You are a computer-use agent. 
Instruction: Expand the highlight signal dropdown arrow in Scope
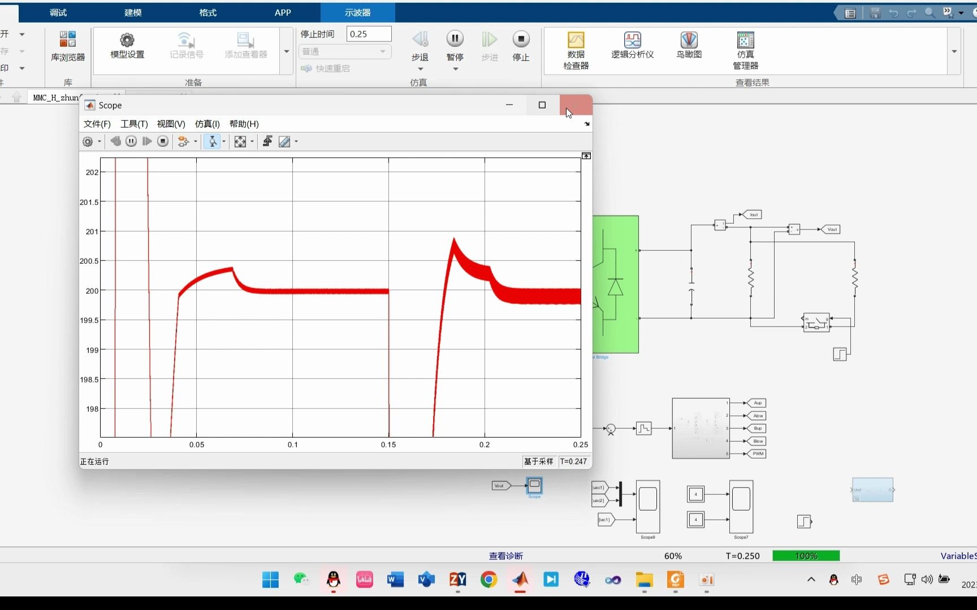(196, 142)
